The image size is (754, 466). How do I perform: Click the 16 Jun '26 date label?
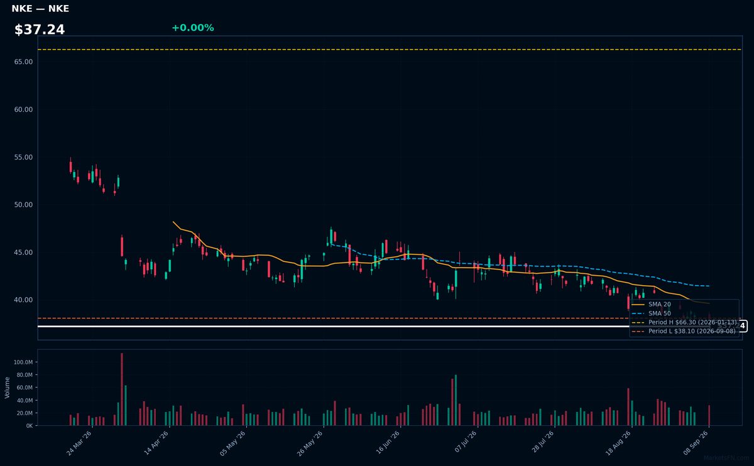click(x=387, y=443)
